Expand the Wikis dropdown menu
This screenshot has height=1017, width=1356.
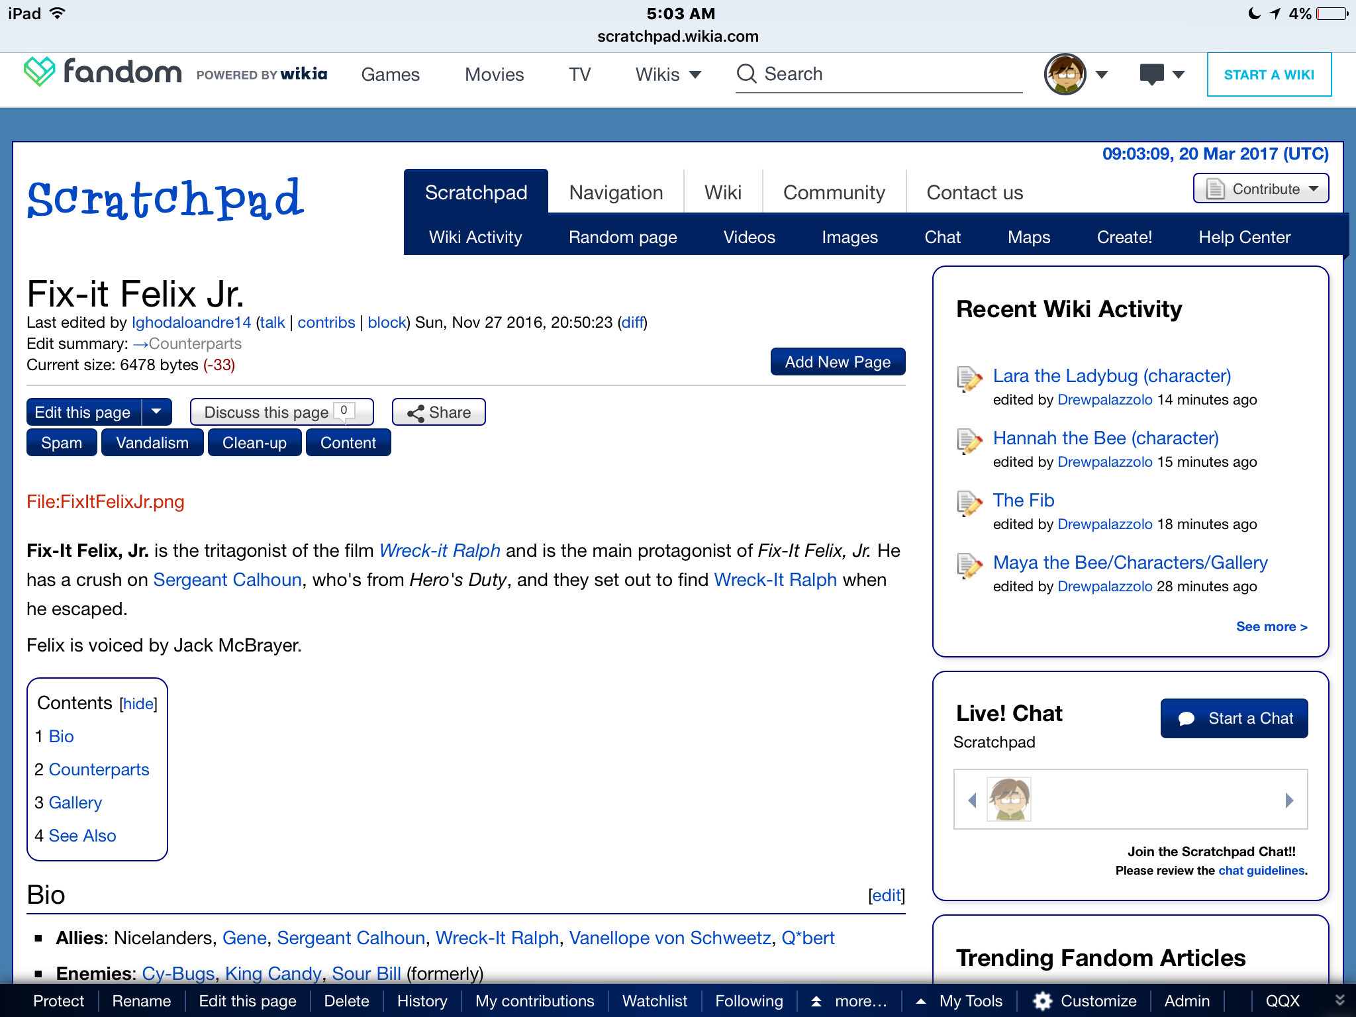click(x=668, y=74)
